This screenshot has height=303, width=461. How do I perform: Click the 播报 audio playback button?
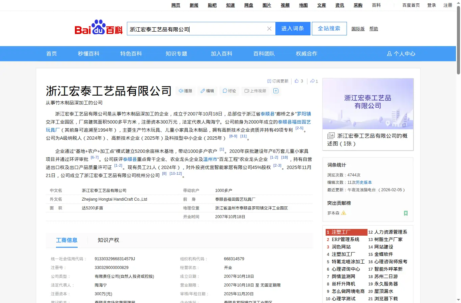(185, 91)
